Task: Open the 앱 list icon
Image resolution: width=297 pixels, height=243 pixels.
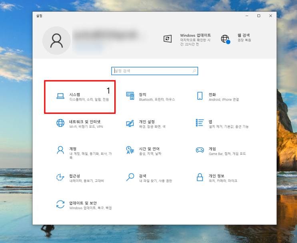Action: pos(200,123)
